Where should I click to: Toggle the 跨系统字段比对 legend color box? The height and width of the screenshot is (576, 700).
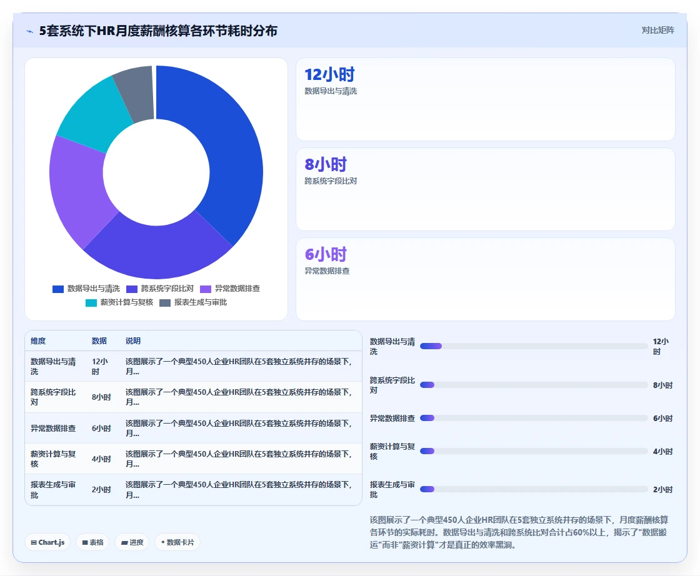click(132, 289)
